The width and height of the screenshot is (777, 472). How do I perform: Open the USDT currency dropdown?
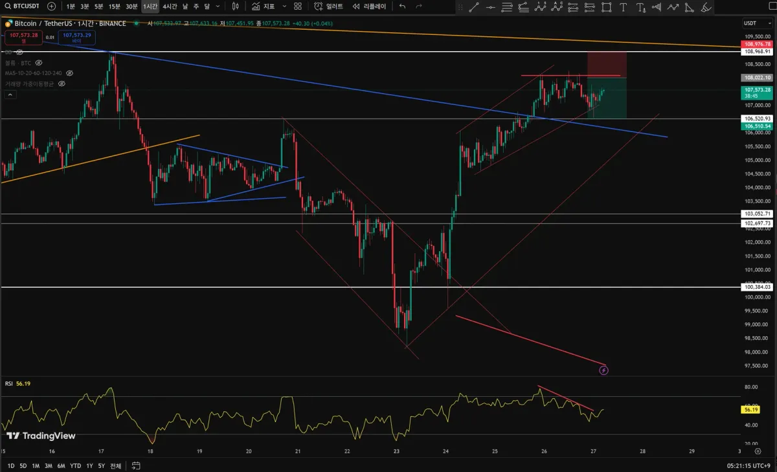coord(750,24)
